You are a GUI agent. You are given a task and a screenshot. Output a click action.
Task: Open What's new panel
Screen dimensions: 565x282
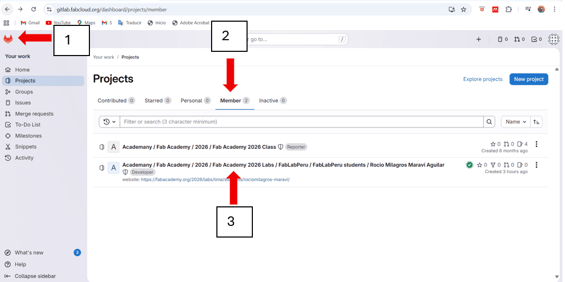(43, 252)
